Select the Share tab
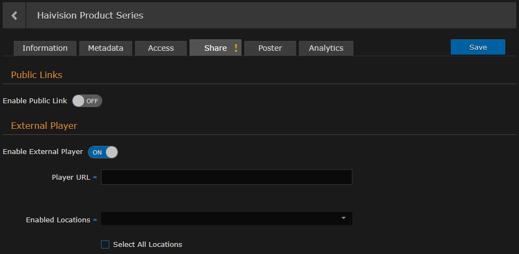The image size is (519, 254). pyautogui.click(x=215, y=48)
